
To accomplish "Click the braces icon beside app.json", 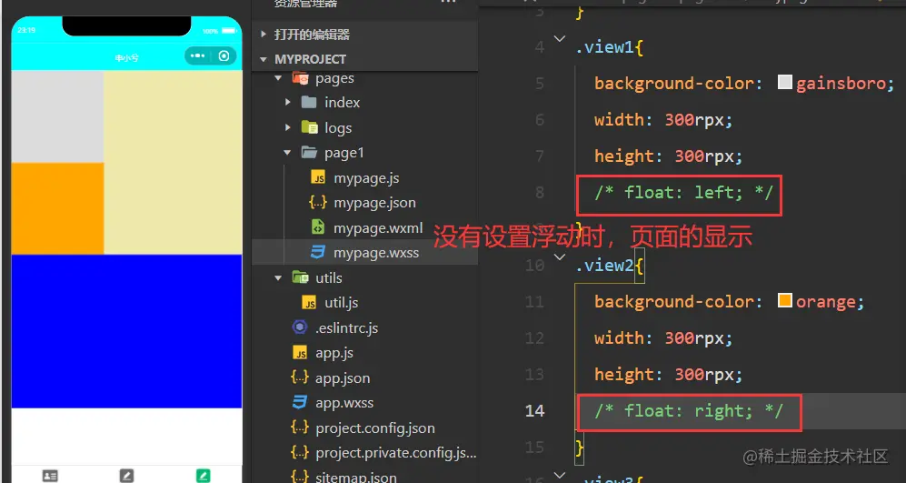I will [300, 377].
